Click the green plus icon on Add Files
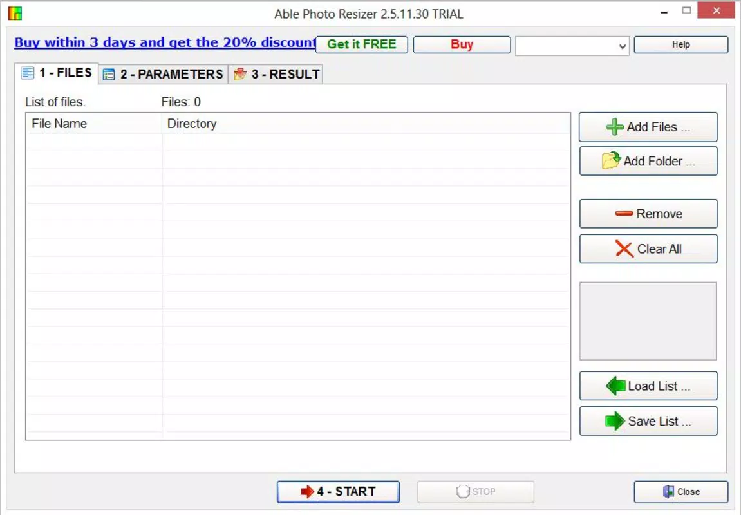Viewport: 741px width, 515px height. click(x=615, y=127)
